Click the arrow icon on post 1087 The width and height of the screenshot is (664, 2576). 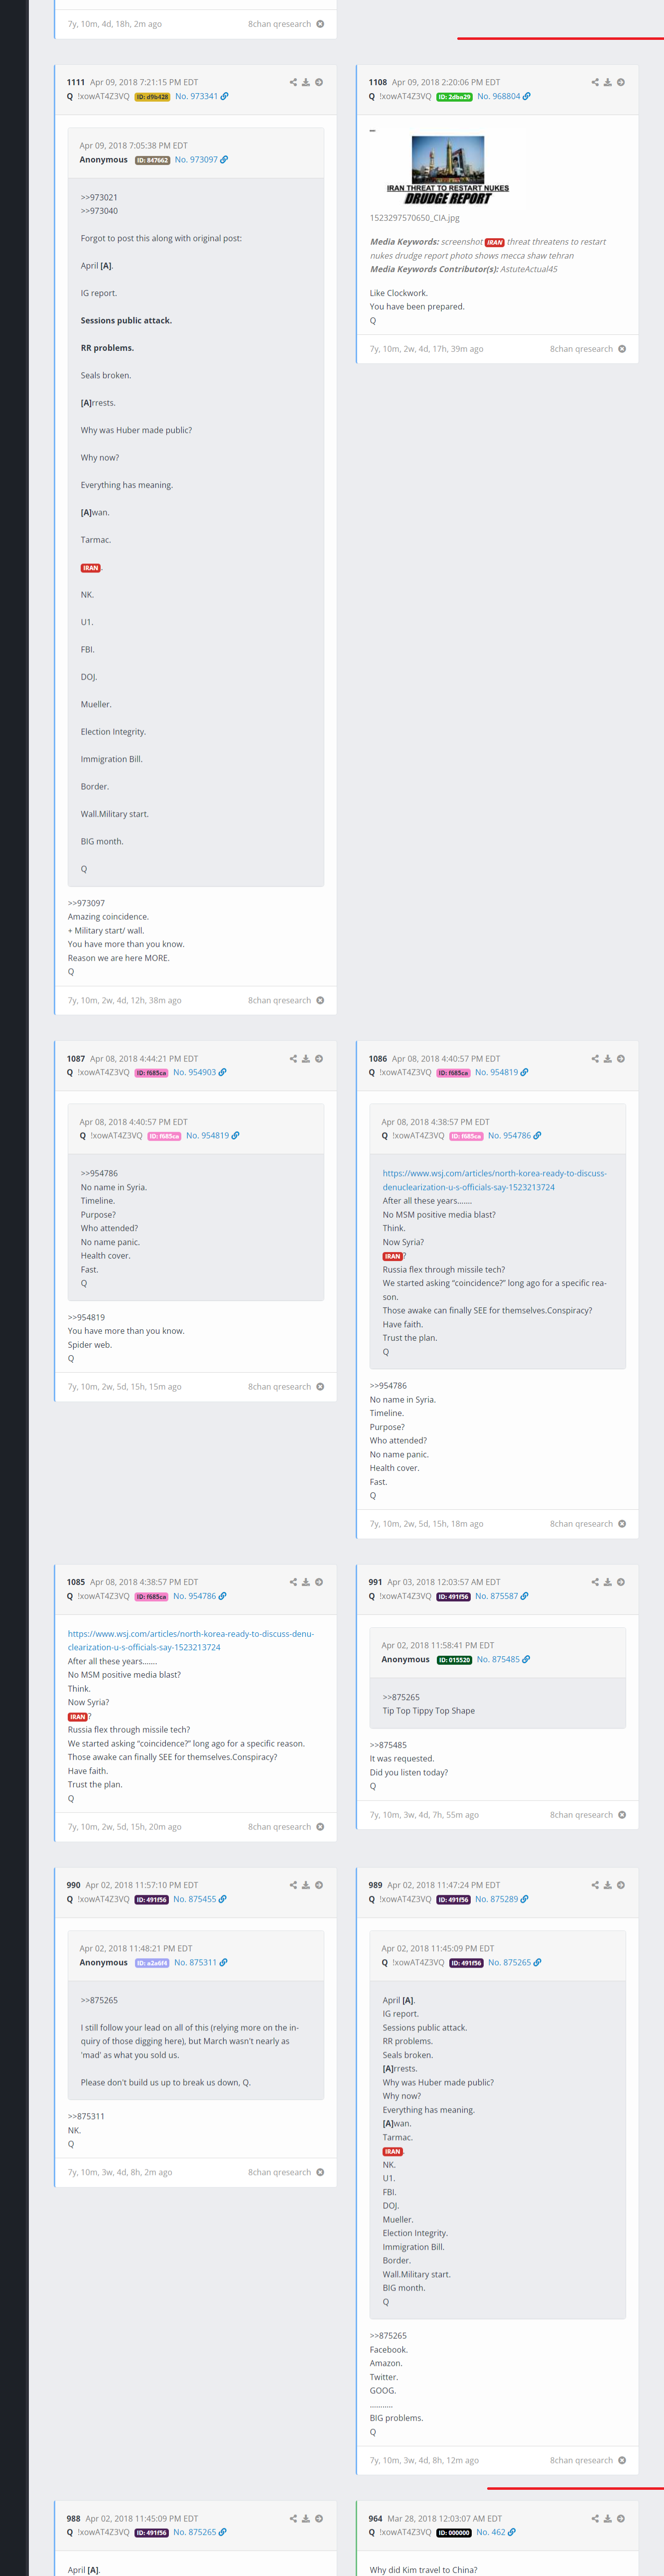(x=319, y=1058)
